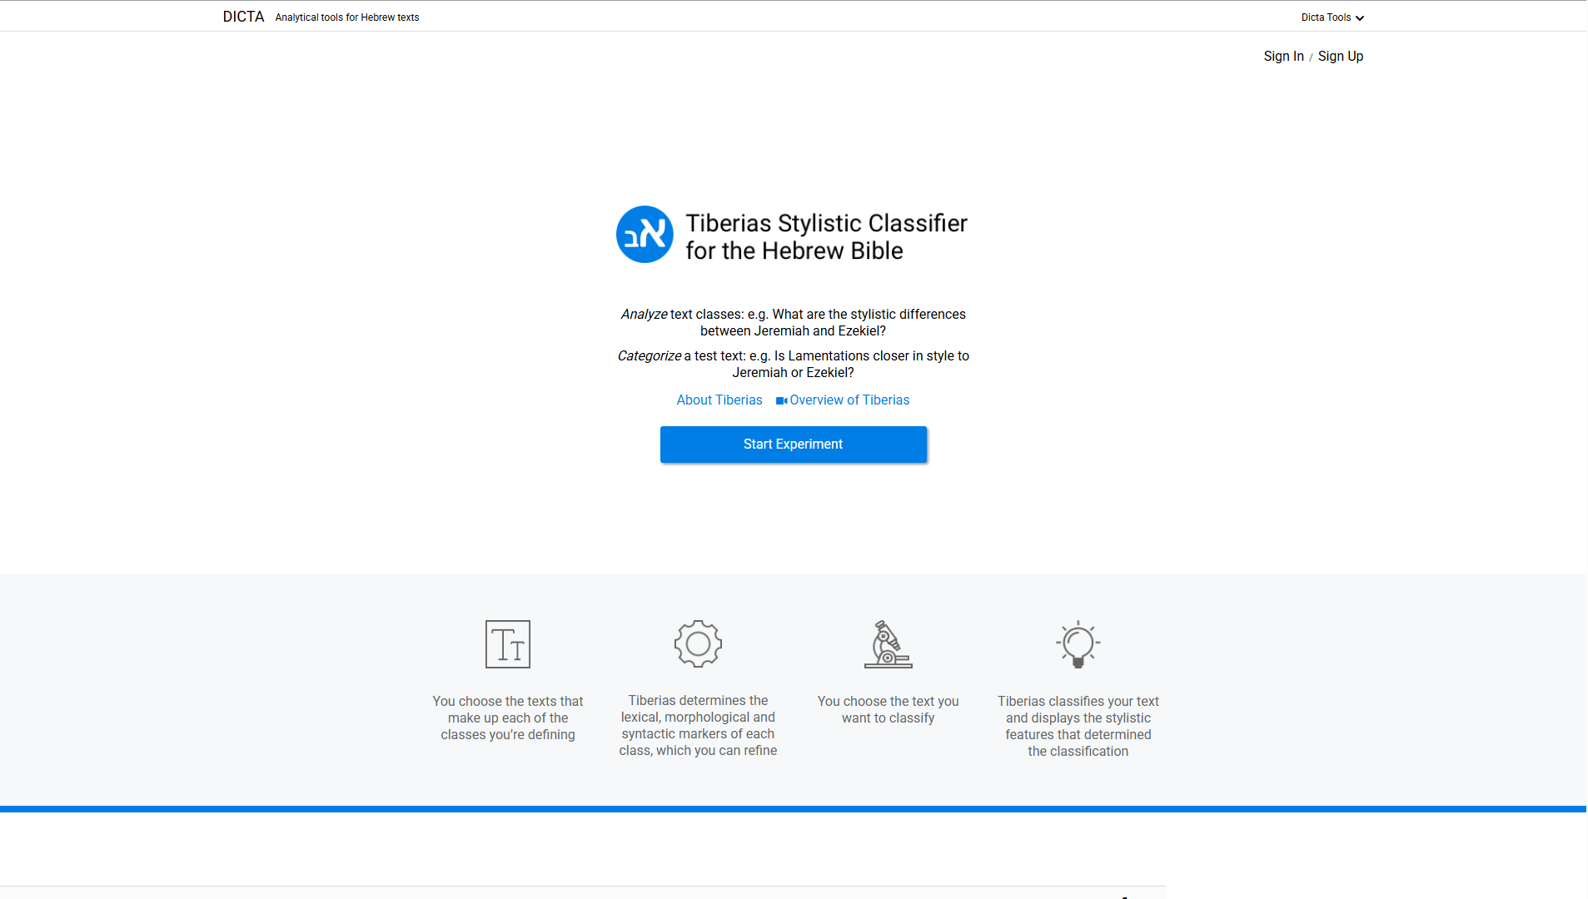Image resolution: width=1588 pixels, height=899 pixels.
Task: Click the Tt text selection icon
Action: (x=508, y=643)
